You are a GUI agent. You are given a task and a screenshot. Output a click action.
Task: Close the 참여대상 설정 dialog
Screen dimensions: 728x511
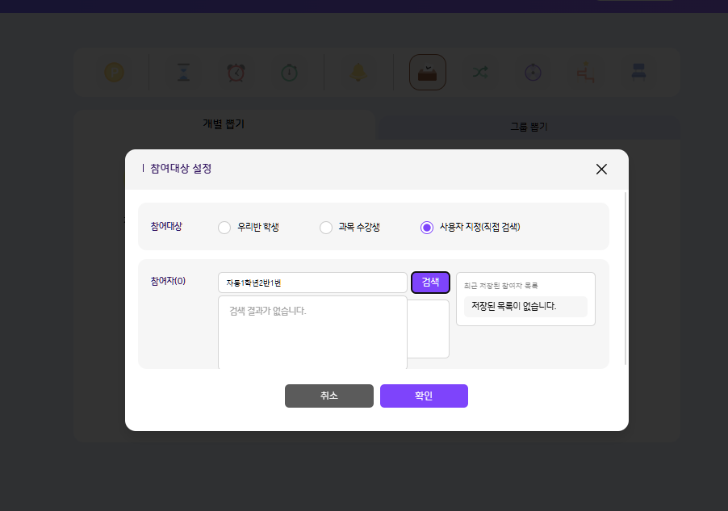pos(601,169)
